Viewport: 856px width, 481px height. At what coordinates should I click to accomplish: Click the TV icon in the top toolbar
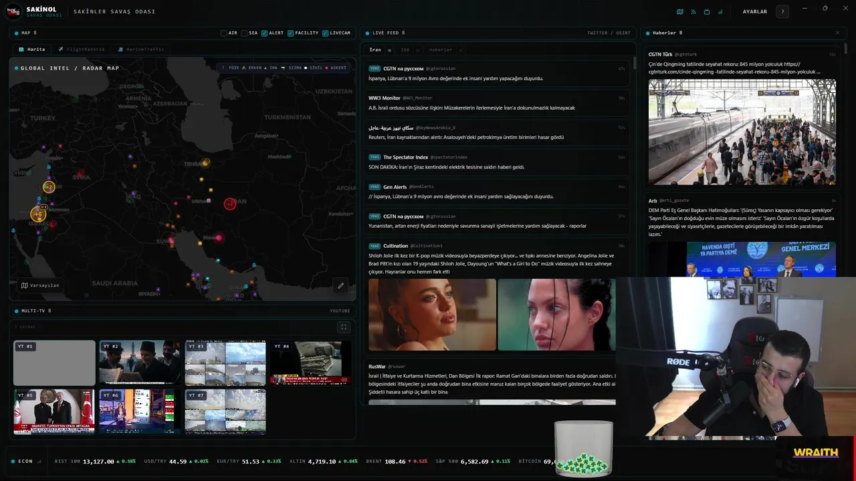coord(707,11)
